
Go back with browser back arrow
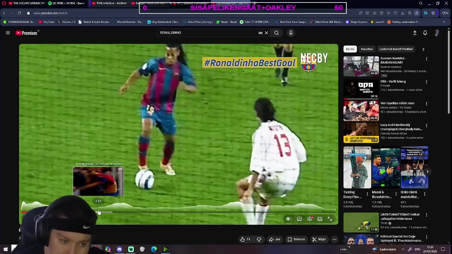point(4,13)
